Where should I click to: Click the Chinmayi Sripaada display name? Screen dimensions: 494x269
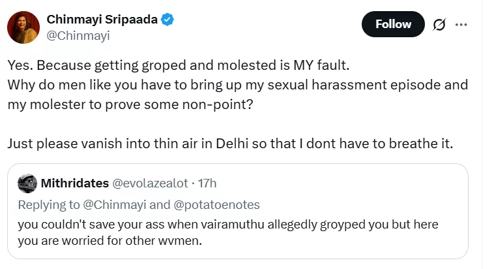coord(102,20)
